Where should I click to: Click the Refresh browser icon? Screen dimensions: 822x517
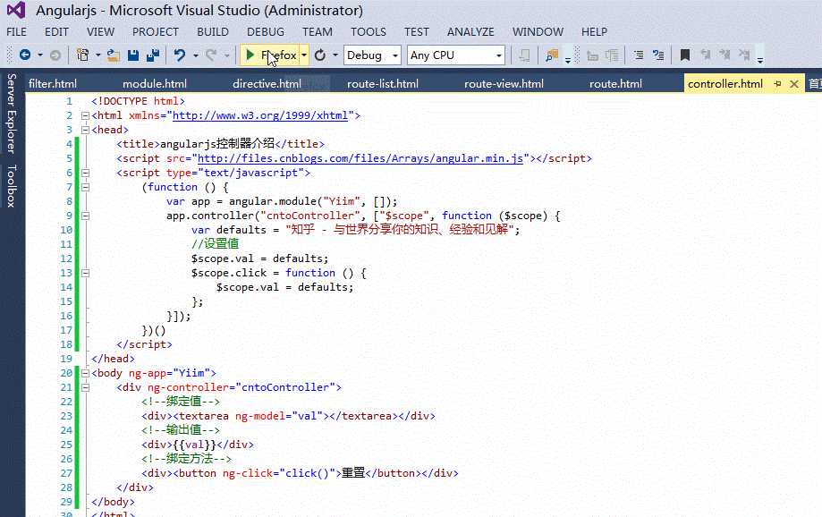320,55
